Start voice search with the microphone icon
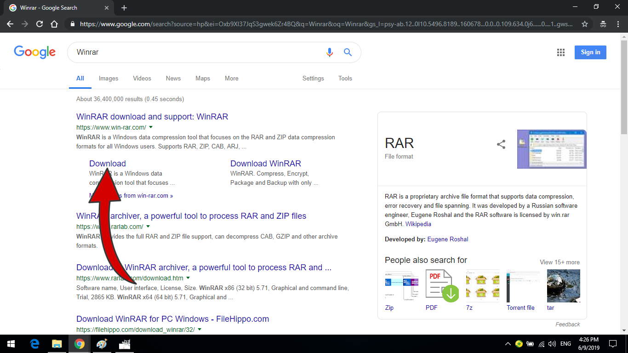The width and height of the screenshot is (628, 353). click(x=329, y=52)
